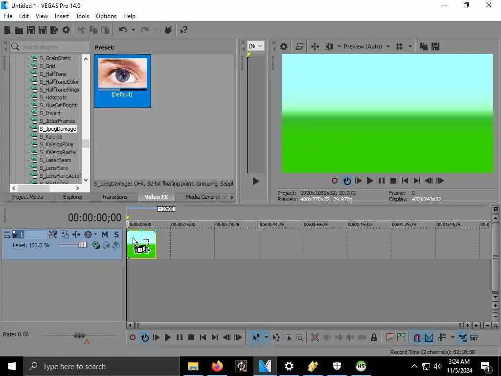
Task: Toggle Enable Snapping magnet icon
Action: tap(417, 337)
